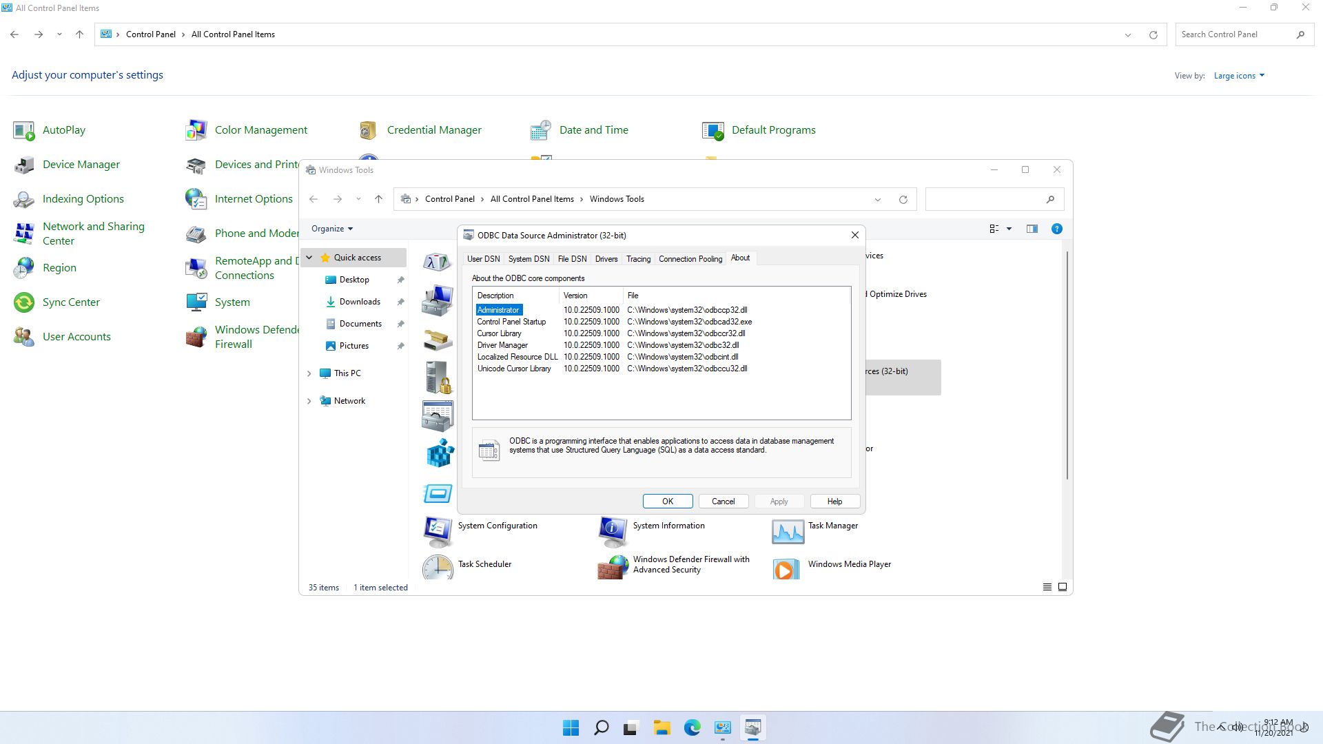
Task: Open change view options dropdown arrow
Action: (x=1009, y=229)
